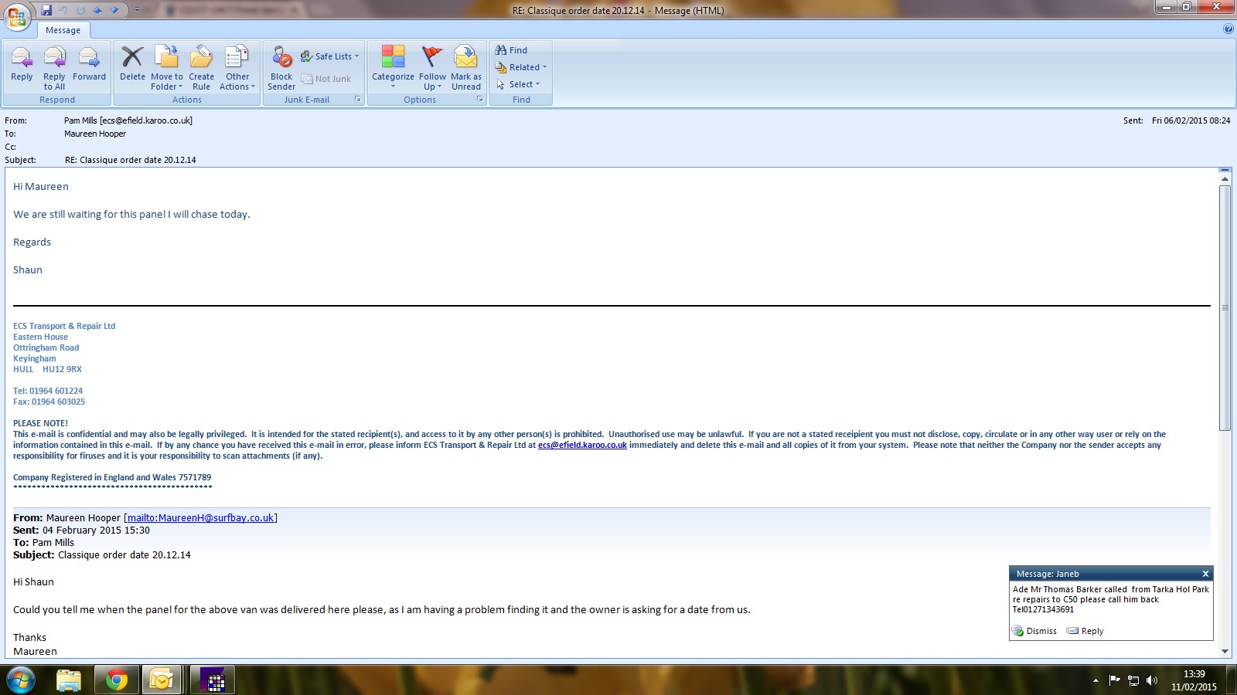Screen dimensions: 1237x695
Task: Click the sent date Fri 06/02/2015 08:24
Action: [1191, 120]
